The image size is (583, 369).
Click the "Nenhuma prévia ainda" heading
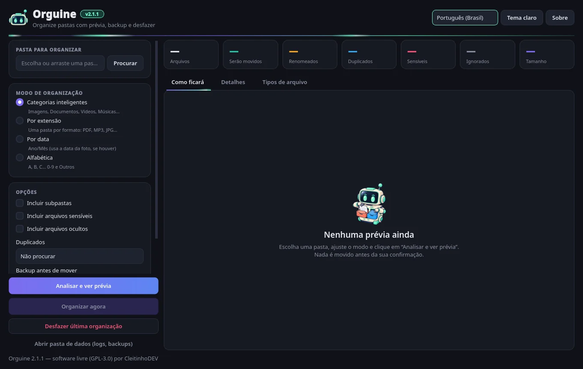(369, 235)
